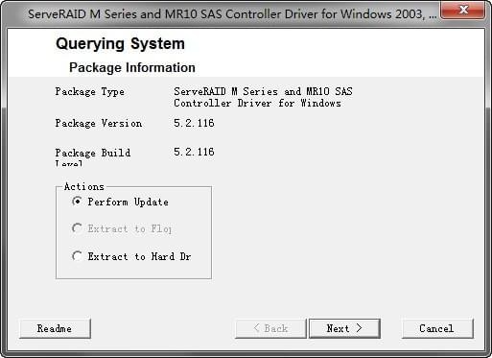Screen dimensions: 492x358
Task: Click the Actions group label
Action: click(84, 186)
